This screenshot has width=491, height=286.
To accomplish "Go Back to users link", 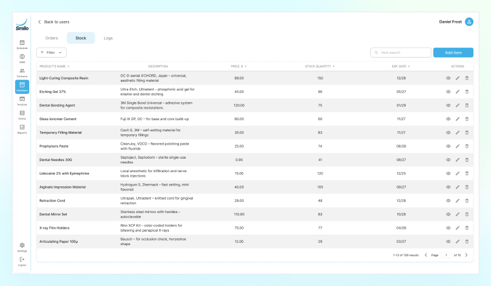I will [54, 22].
